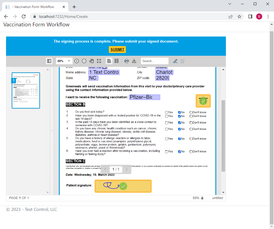This screenshot has width=274, height=229.
Task: Go to previous page arrow in page navigator
Action: pyautogui.click(x=105, y=169)
